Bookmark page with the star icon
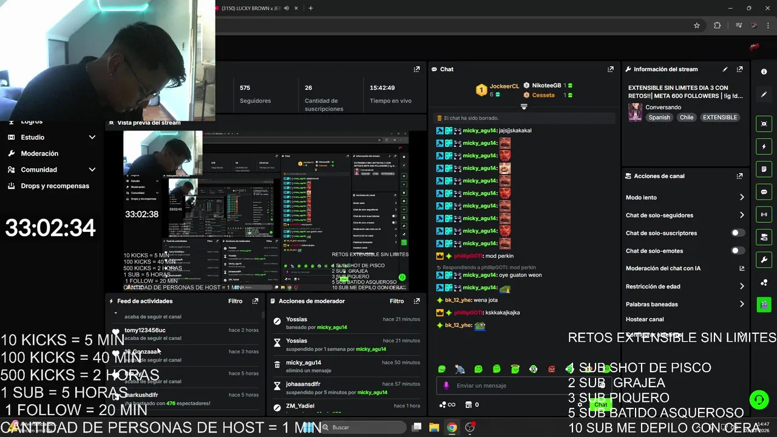777x437 pixels. pos(697,25)
